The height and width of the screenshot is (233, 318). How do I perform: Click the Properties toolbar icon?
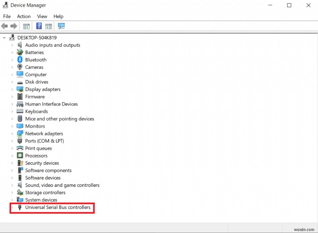point(48,26)
